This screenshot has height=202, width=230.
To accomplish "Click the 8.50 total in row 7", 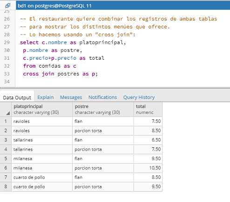I will click(148, 177).
